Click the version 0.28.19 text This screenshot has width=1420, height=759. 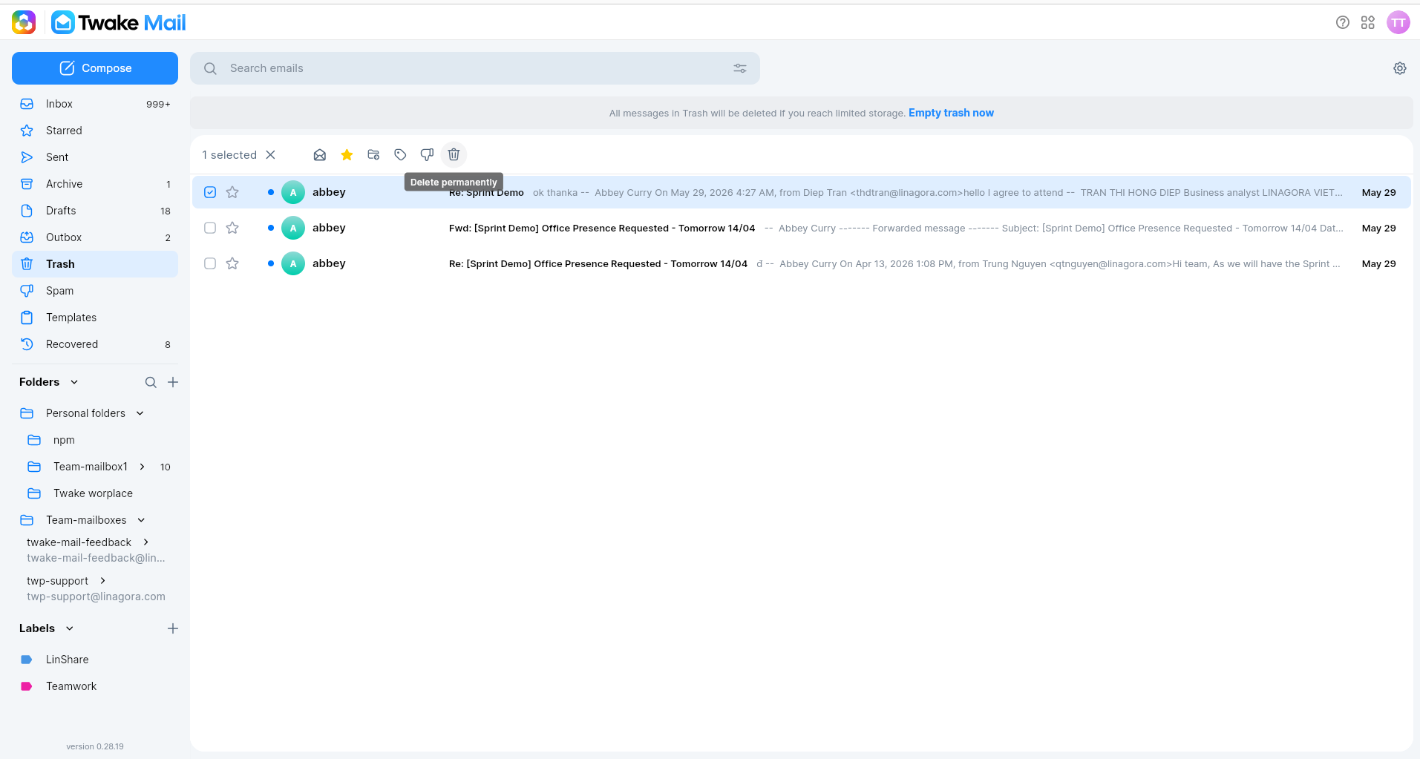[x=95, y=746]
